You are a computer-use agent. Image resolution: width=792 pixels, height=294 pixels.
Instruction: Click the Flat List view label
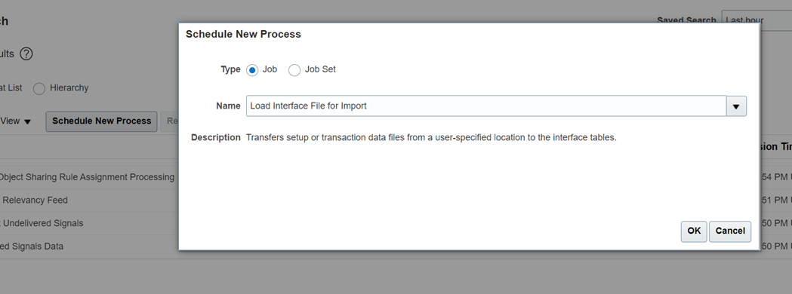pyautogui.click(x=11, y=88)
